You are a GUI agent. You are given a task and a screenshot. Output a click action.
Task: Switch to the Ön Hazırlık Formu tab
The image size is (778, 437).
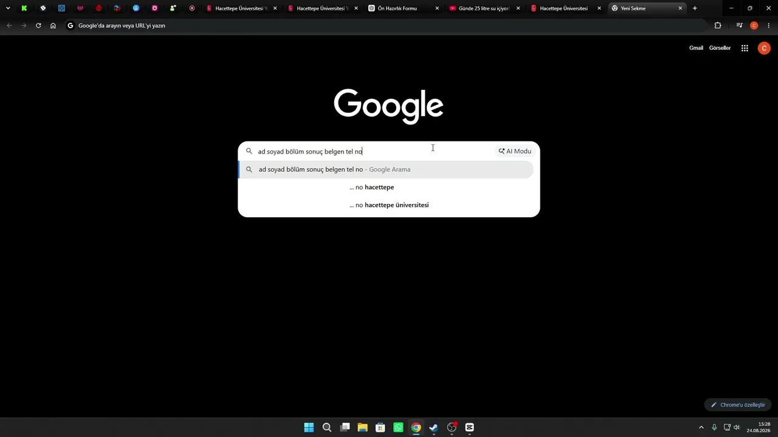(397, 8)
